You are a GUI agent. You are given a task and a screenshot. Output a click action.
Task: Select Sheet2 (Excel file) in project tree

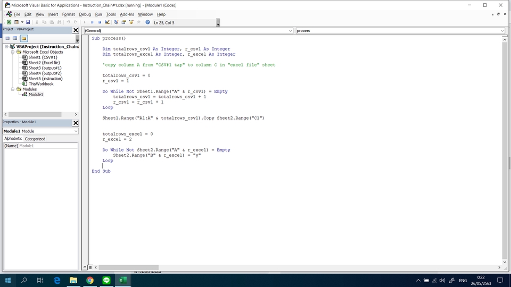click(x=44, y=63)
